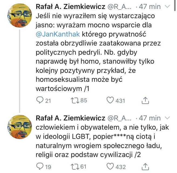Image resolution: width=177 pixels, height=173 pixels.
Task: Share the second tweet ending with /2
Action: (x=145, y=166)
